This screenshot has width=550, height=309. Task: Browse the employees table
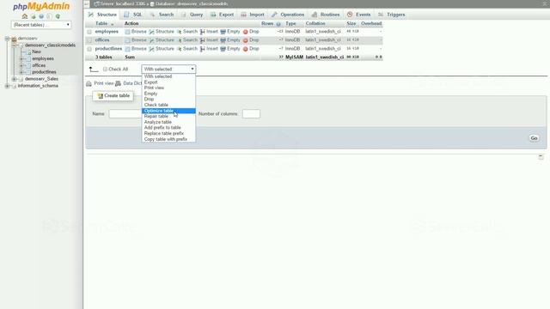136,32
